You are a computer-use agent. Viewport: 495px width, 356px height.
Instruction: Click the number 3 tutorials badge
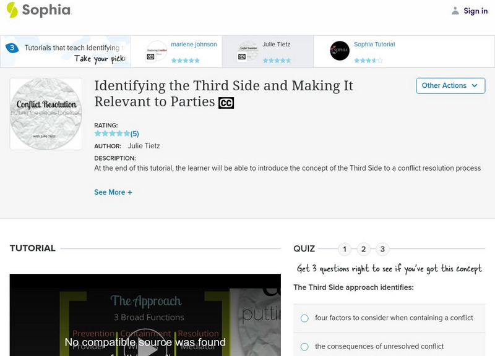[12, 48]
